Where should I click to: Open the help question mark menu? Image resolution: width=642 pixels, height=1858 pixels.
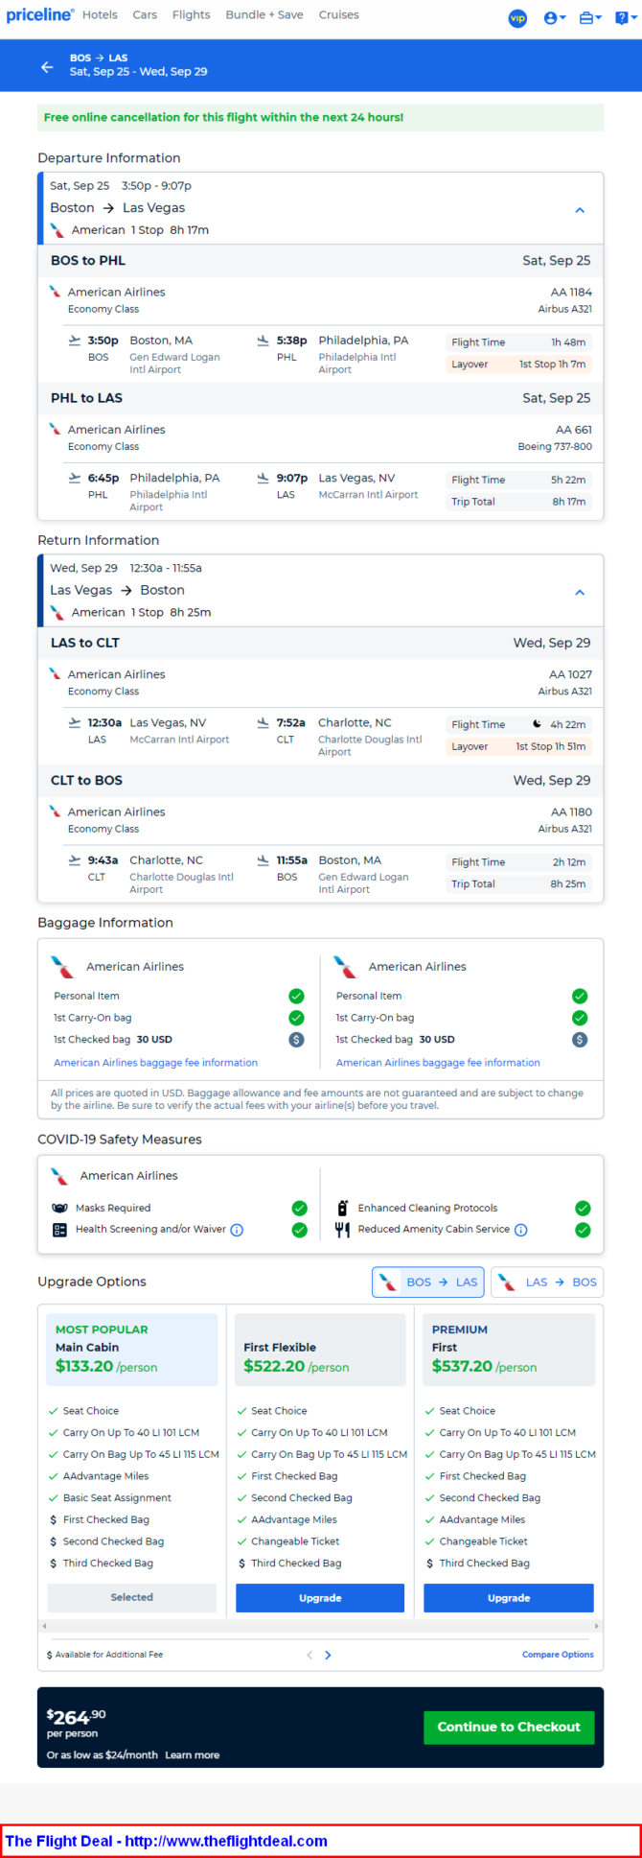click(x=623, y=17)
